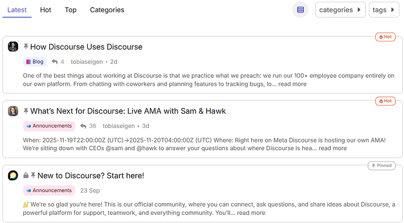This screenshot has height=223, width=404.
Task: Click the waving hand emoji
Action: 26,205
